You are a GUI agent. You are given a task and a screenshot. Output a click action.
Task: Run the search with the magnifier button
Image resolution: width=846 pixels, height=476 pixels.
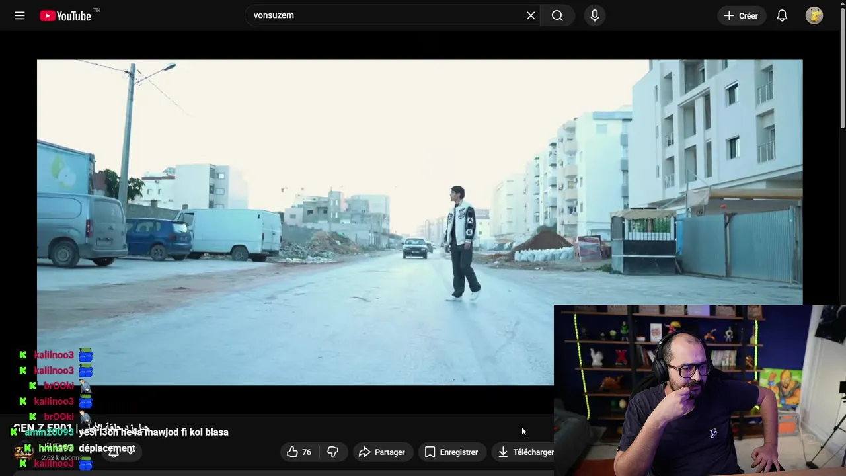click(x=557, y=15)
